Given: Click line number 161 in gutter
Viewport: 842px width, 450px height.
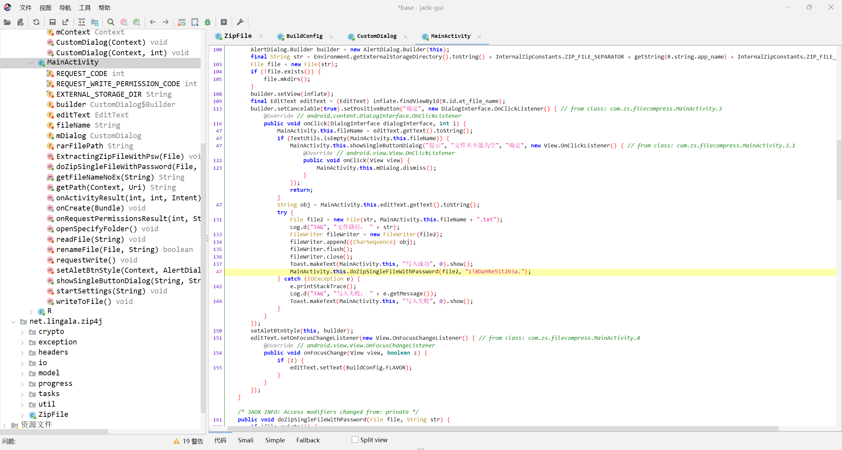Looking at the screenshot, I should tap(217, 419).
